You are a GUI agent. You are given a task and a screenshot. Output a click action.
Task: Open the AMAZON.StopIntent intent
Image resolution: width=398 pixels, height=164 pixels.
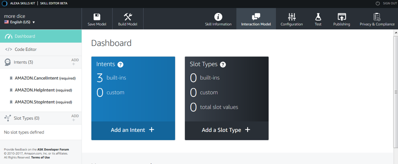(x=44, y=102)
